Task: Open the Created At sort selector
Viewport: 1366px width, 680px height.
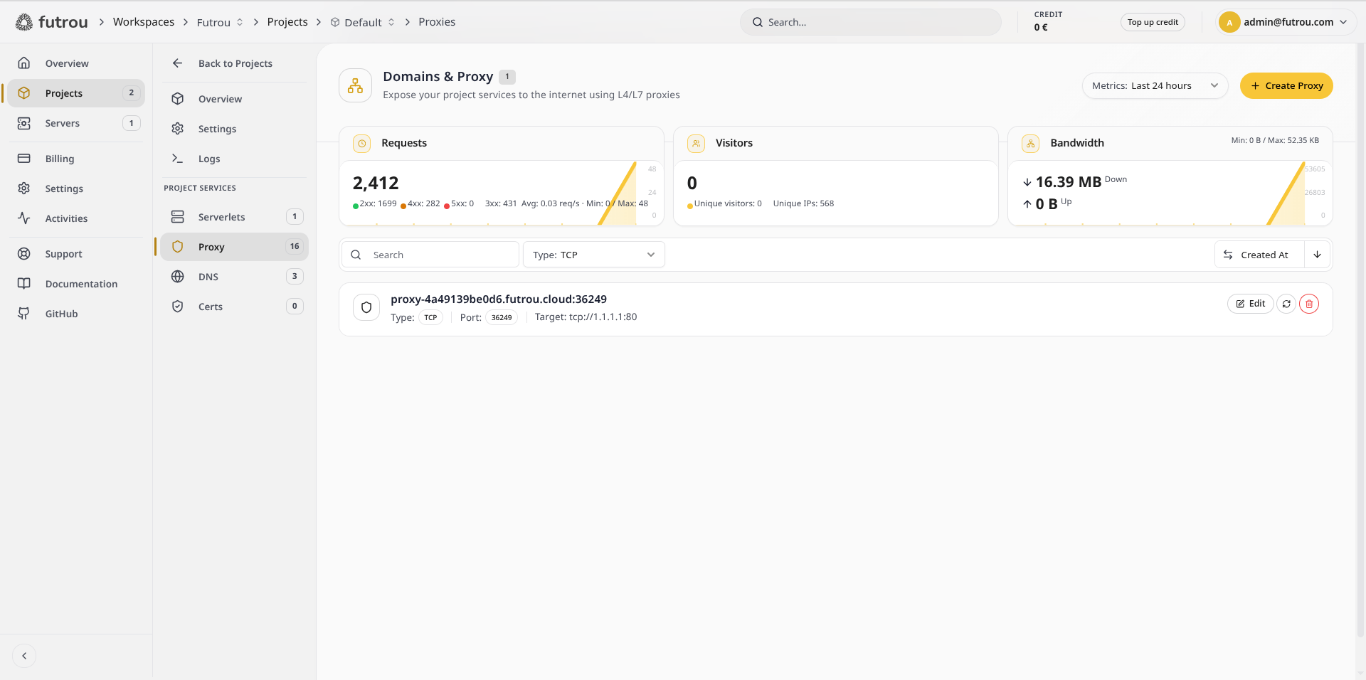Action: 1259,255
